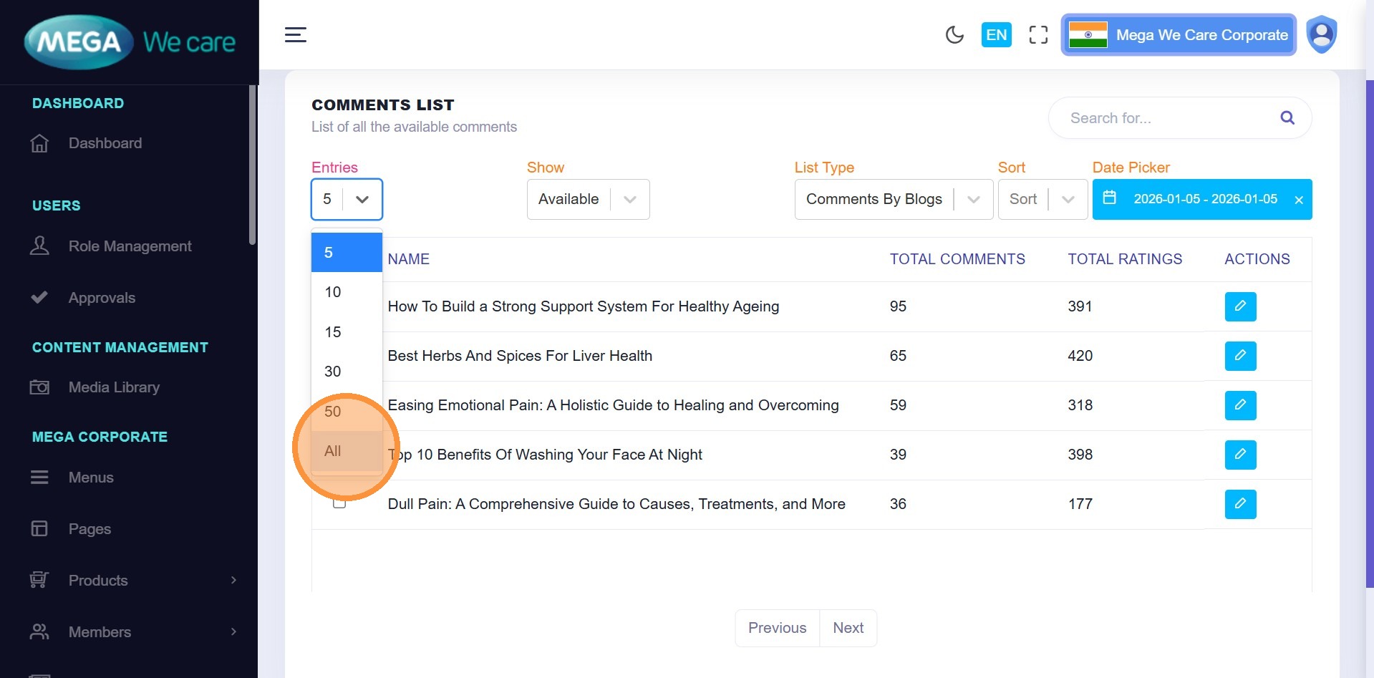The image size is (1374, 678).
Task: Click in the 'Search for...' field
Action: click(x=1167, y=118)
